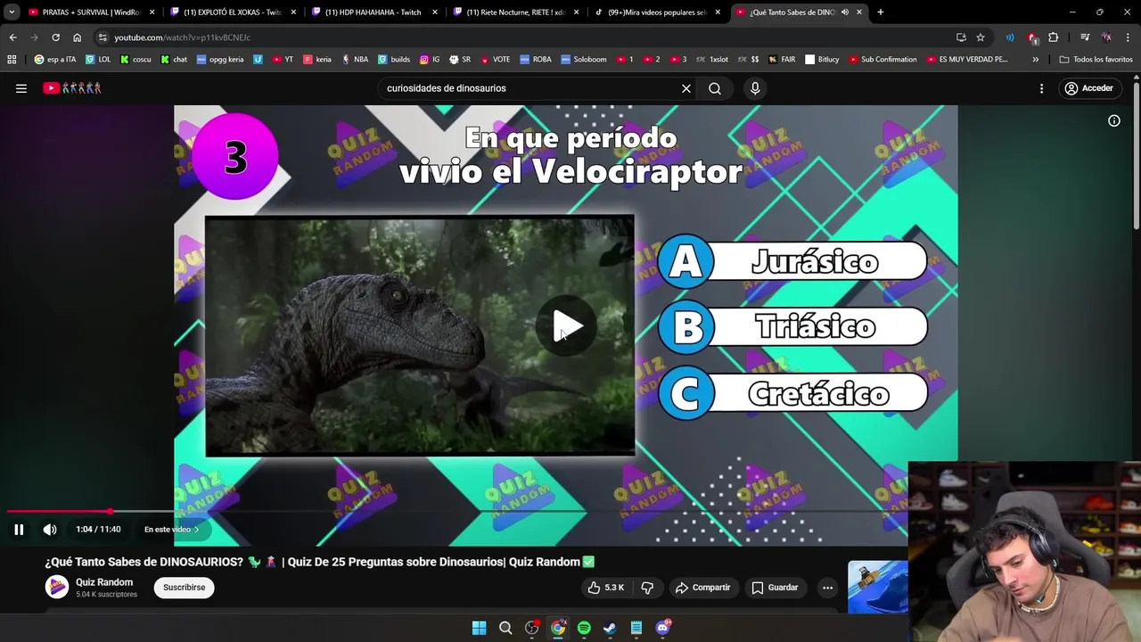Open Steam from the taskbar
The width and height of the screenshot is (1141, 642).
click(x=610, y=628)
